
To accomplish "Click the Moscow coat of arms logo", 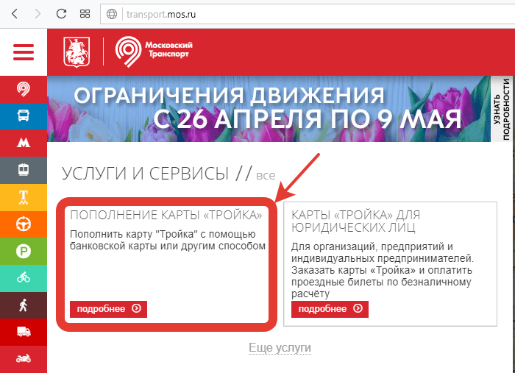I will click(77, 52).
